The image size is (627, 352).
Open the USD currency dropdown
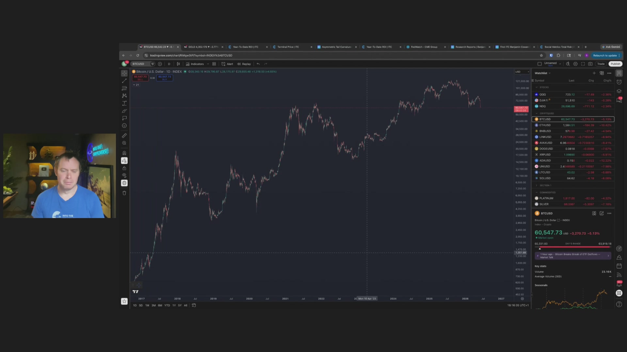(x=522, y=72)
